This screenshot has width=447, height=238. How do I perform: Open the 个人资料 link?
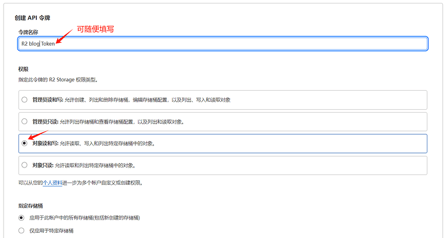(52, 183)
